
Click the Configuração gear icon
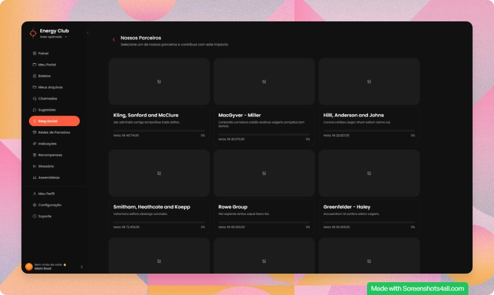(34, 205)
